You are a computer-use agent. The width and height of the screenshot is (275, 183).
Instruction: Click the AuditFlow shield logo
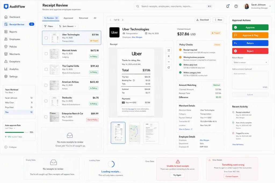(6, 6)
